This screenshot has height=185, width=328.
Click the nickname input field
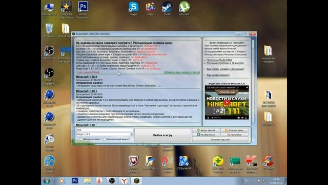tap(105, 130)
